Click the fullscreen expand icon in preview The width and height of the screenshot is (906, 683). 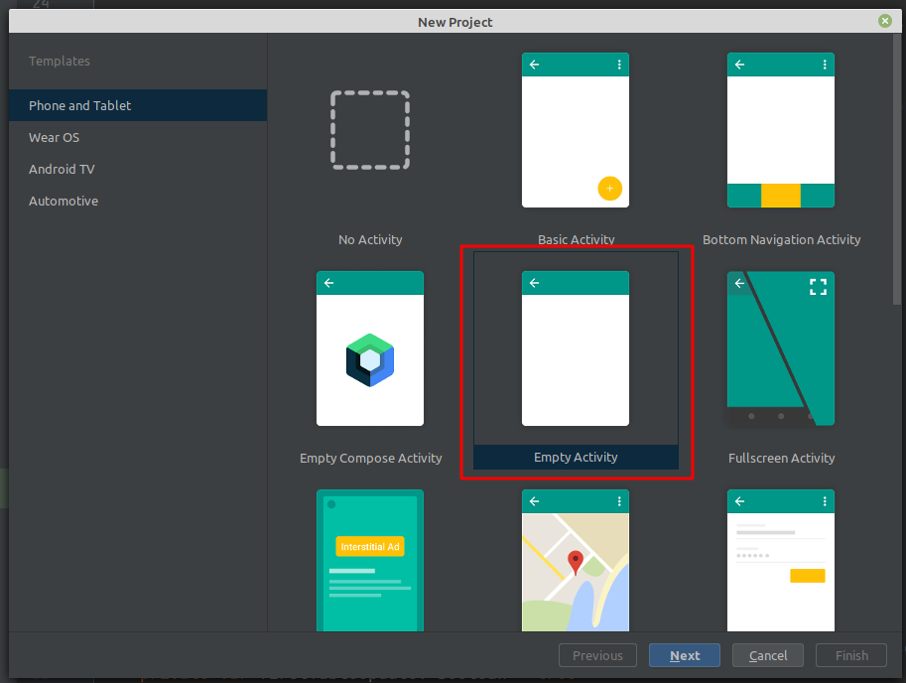point(818,287)
